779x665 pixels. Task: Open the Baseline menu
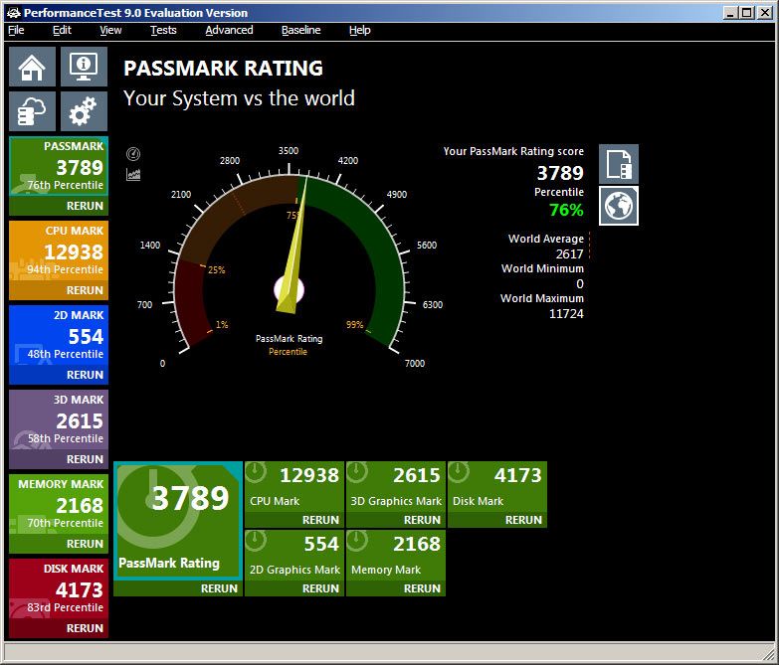point(300,30)
